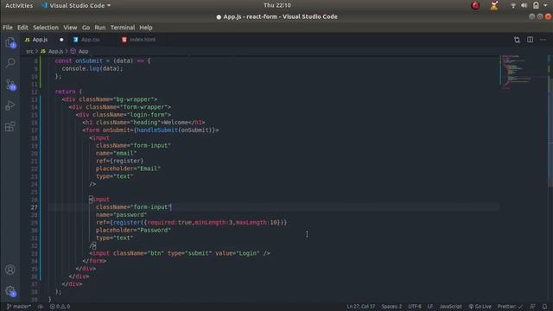Viewport: 553px width, 311px height.
Task: Open the Extensions view
Action: pyautogui.click(x=10, y=126)
